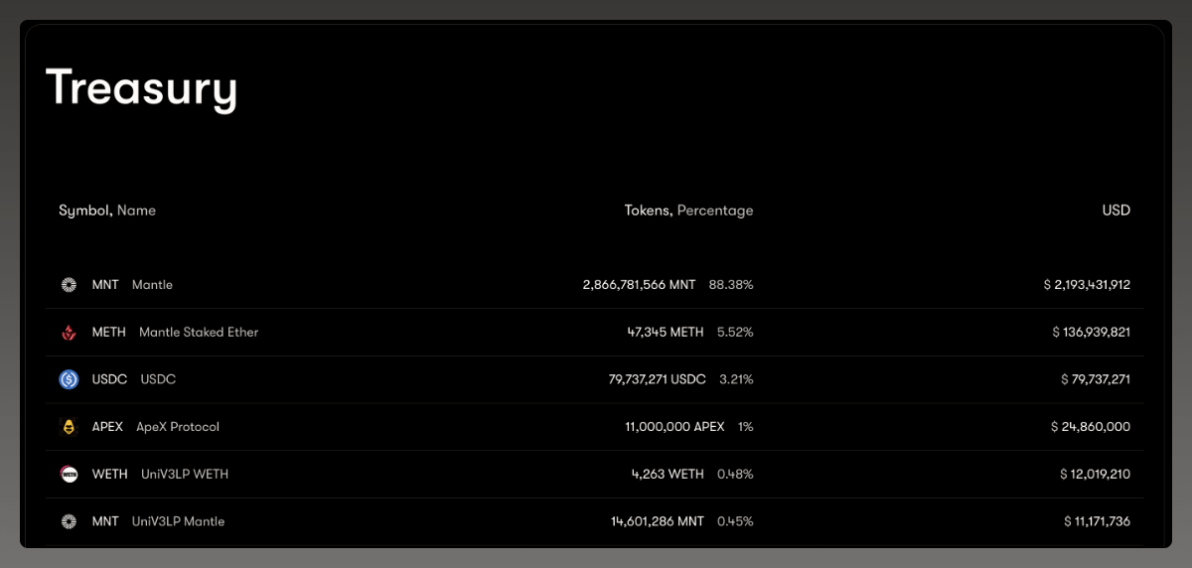The width and height of the screenshot is (1192, 568).
Task: Click the Treasury page heading
Action: point(141,87)
